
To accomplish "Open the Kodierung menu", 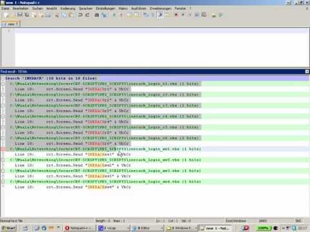I will pyautogui.click(x=68, y=8).
